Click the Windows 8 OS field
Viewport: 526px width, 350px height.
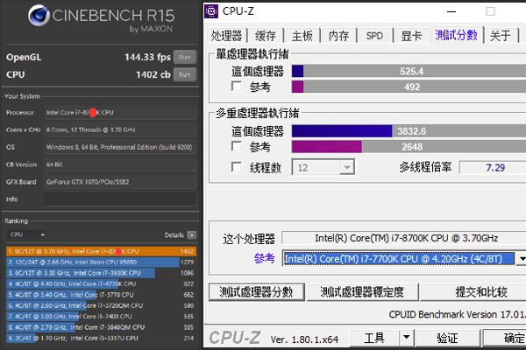click(120, 147)
